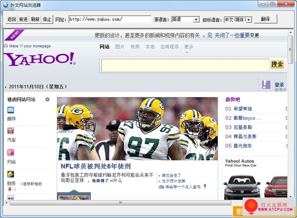Image resolution: width=297 pixels, height=218 pixels.
Task: Open the Finance (财务) icon
Action: [11, 174]
